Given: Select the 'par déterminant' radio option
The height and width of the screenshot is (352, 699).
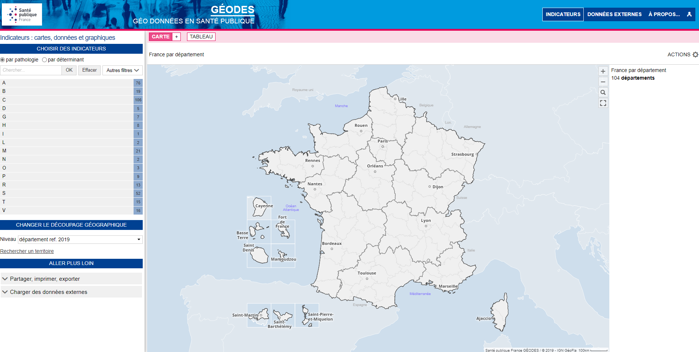Looking at the screenshot, I should point(45,60).
